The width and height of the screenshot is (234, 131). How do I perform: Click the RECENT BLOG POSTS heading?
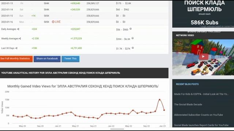point(187,84)
